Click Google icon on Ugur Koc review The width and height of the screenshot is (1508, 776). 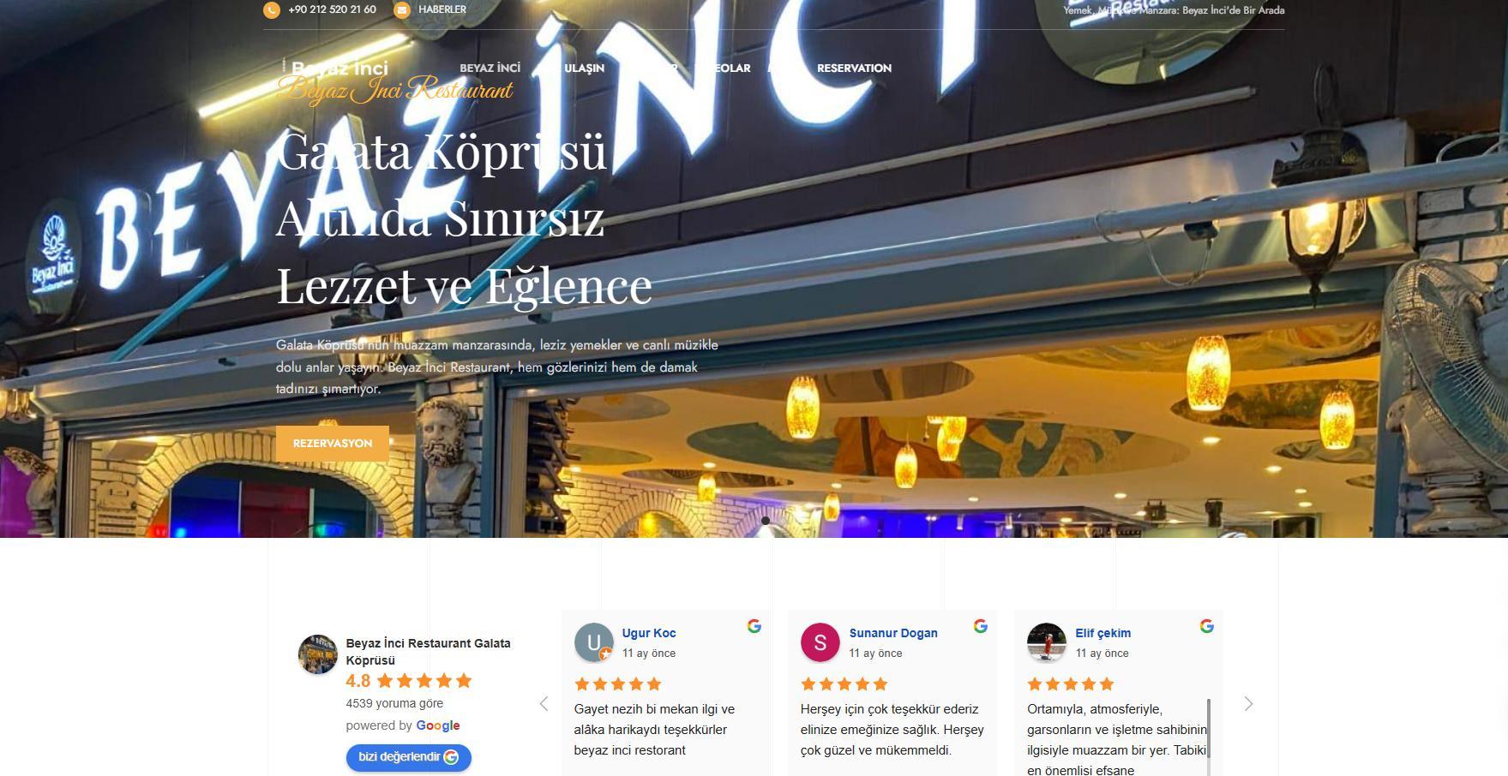754,626
